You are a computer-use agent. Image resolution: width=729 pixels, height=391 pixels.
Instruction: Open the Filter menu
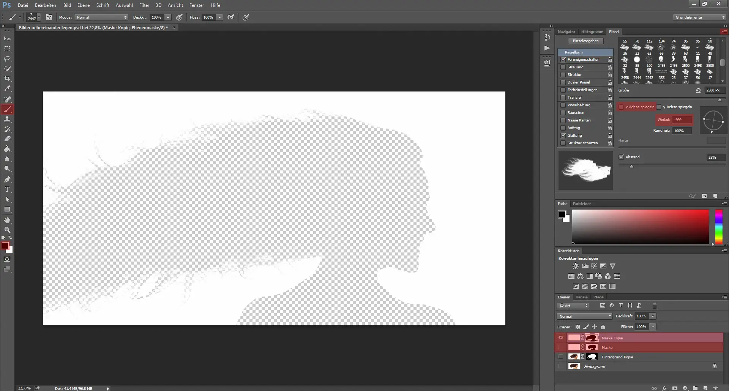pyautogui.click(x=144, y=5)
